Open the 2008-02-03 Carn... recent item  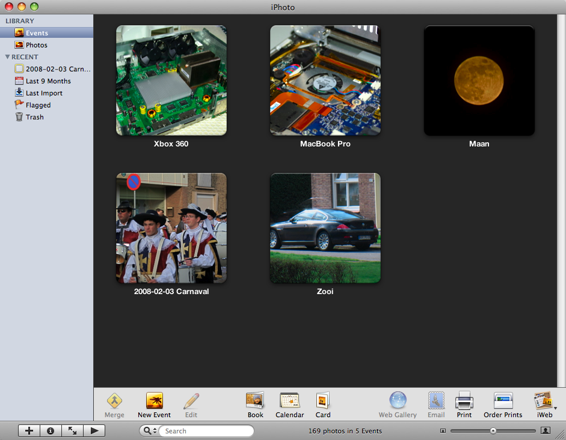(46, 69)
